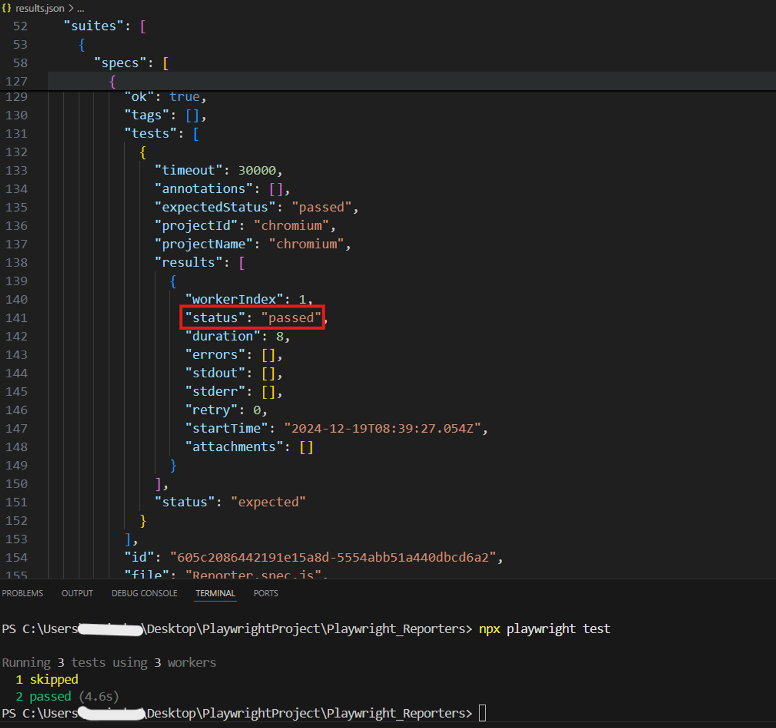This screenshot has height=728, width=776.
Task: Click line number 127 in the gutter
Action: click(x=16, y=81)
